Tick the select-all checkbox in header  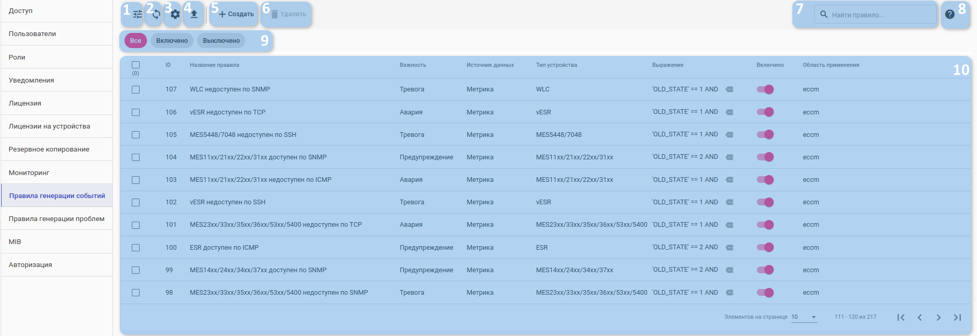[x=135, y=65]
